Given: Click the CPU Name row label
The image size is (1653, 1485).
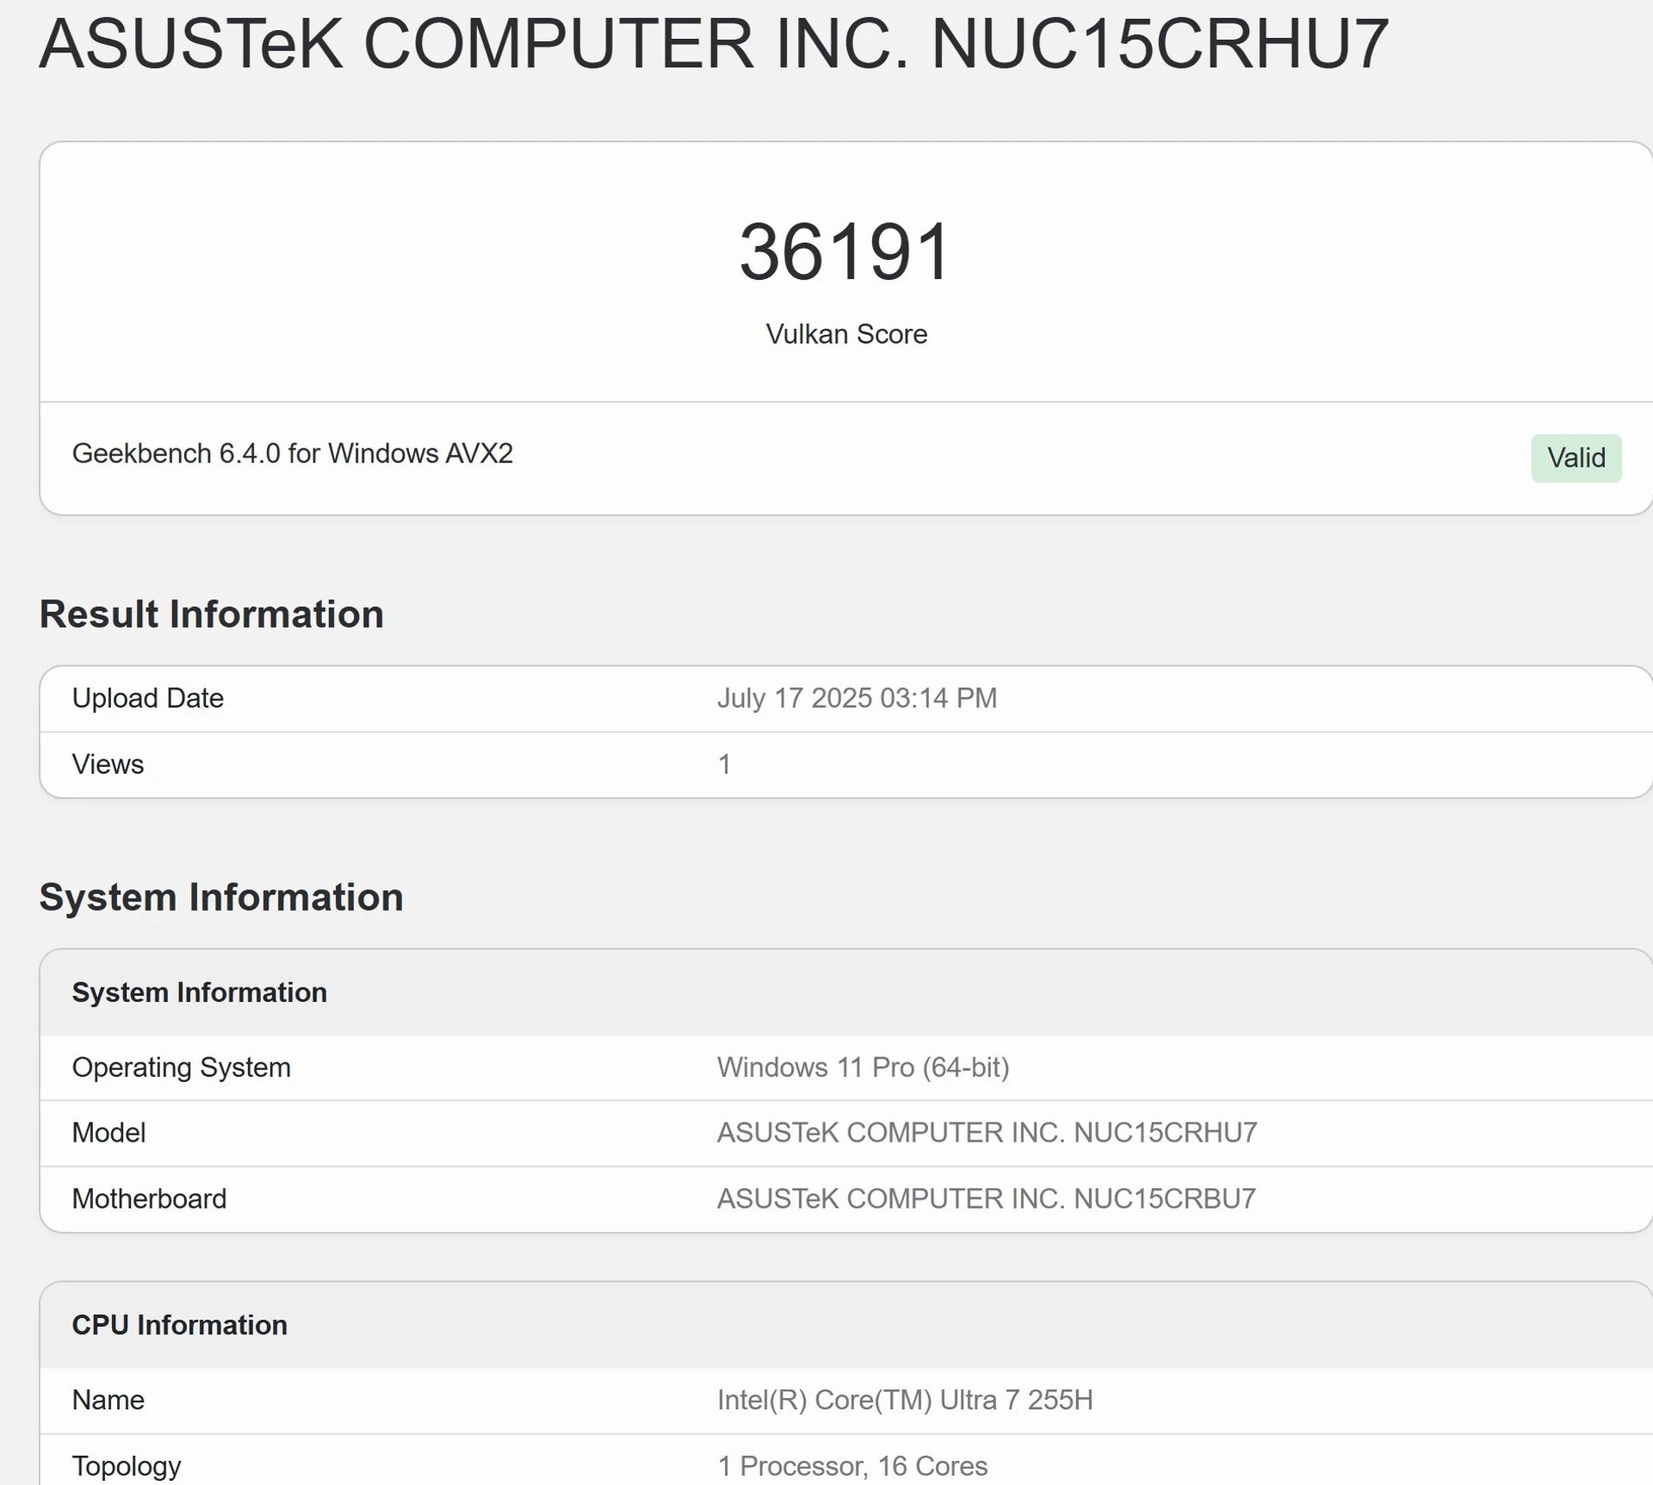Looking at the screenshot, I should click(x=108, y=1401).
